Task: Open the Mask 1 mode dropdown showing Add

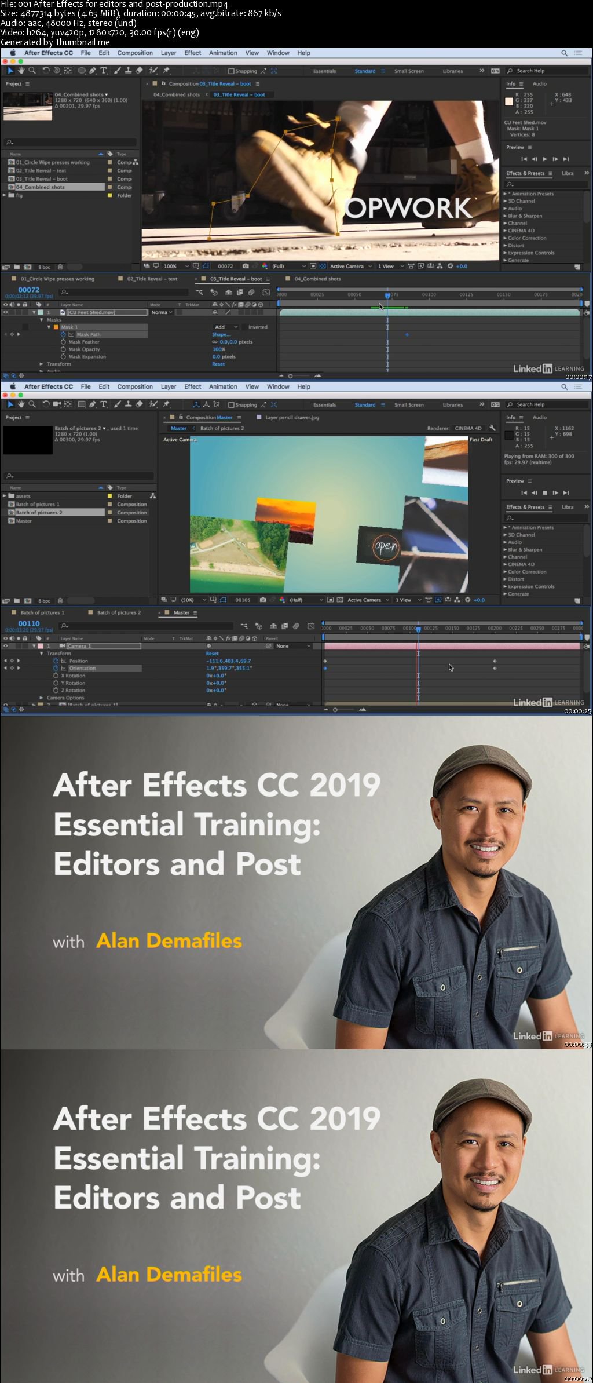Action: pos(226,327)
